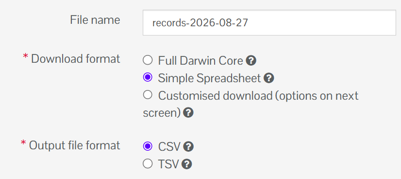Select the Full Darwin Core radio button
Screen dimensions: 401x179
click(148, 60)
